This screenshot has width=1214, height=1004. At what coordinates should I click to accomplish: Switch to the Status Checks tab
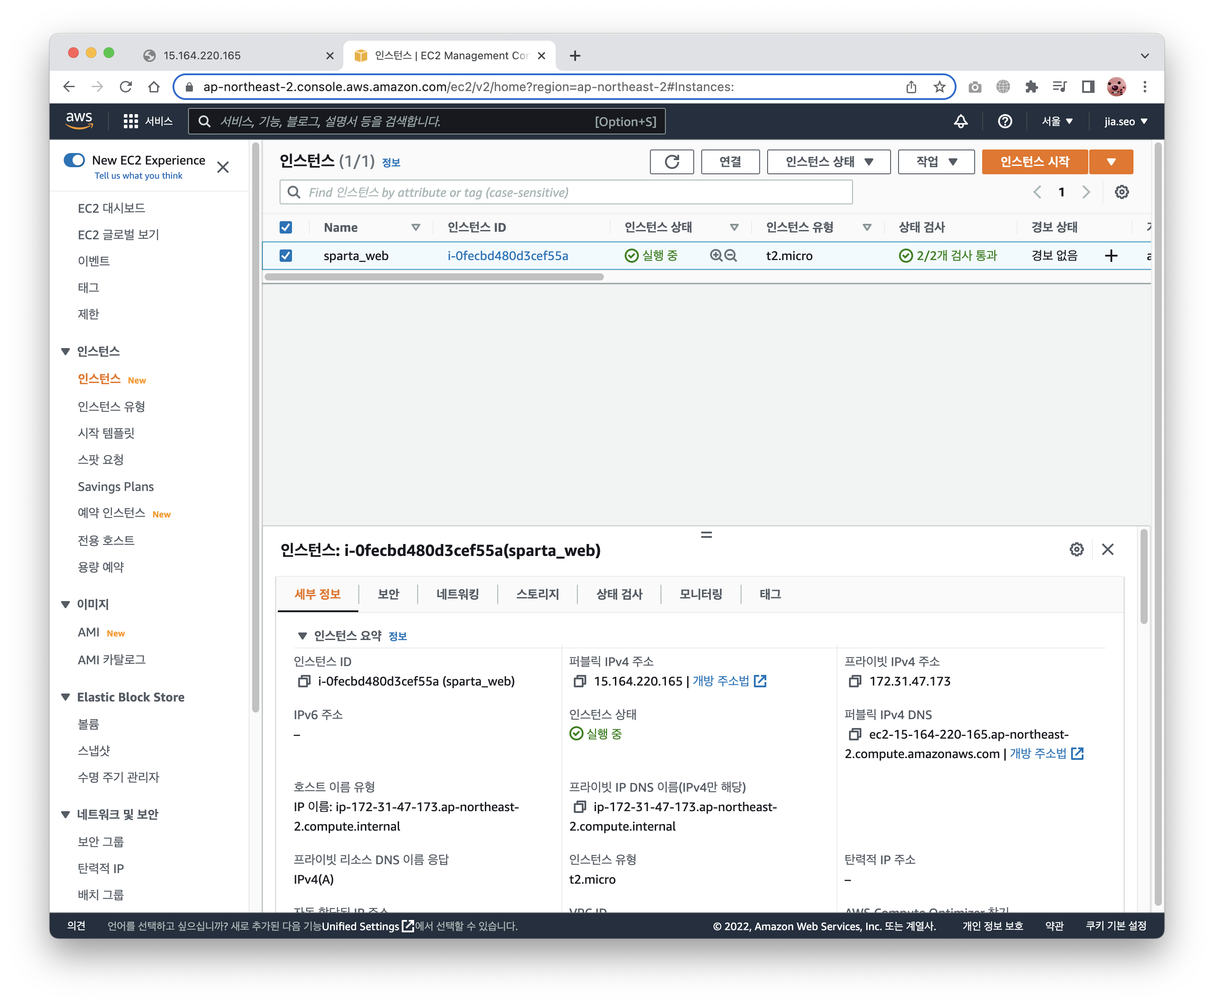tap(619, 594)
